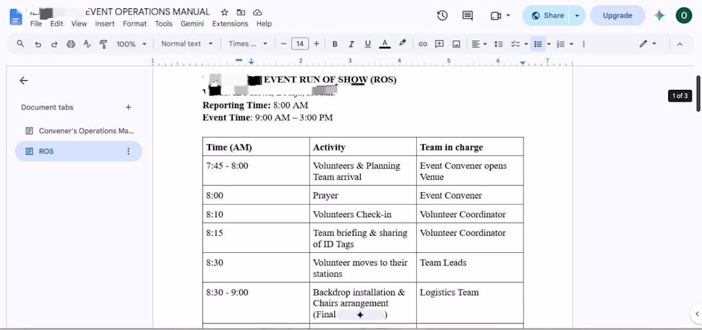Open more toolbar options (three dots)

583,44
